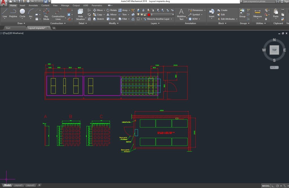This screenshot has height=188, width=289.
Task: Expand the Block panel
Action: click(222, 23)
